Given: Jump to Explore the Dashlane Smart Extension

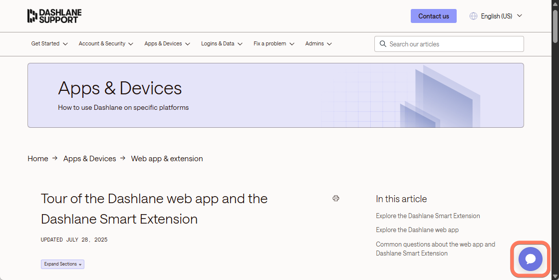Looking at the screenshot, I should (428, 216).
